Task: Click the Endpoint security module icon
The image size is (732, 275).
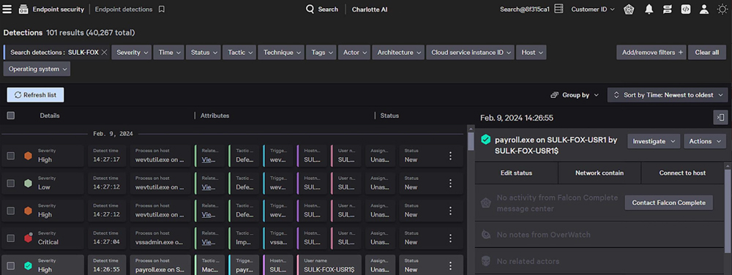Action: [23, 10]
